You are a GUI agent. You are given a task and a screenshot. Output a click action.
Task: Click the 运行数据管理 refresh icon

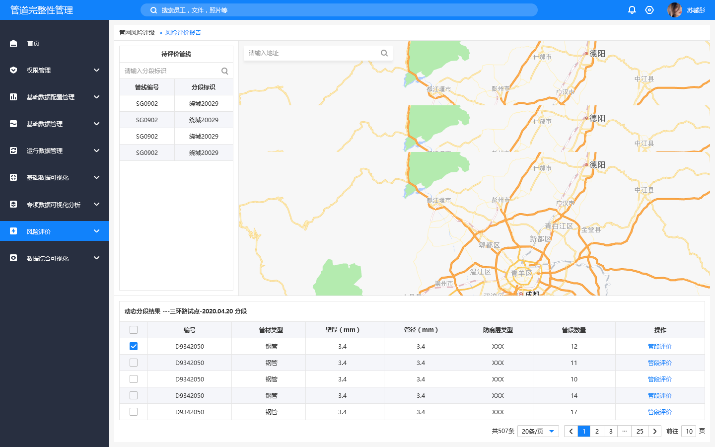click(13, 150)
